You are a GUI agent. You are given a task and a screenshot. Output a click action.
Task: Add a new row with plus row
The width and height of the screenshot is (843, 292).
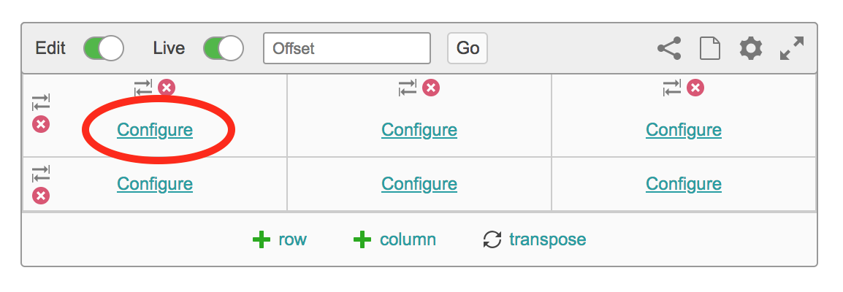coord(280,239)
